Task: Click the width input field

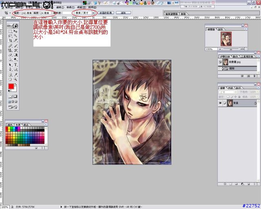Action: tap(27, 13)
